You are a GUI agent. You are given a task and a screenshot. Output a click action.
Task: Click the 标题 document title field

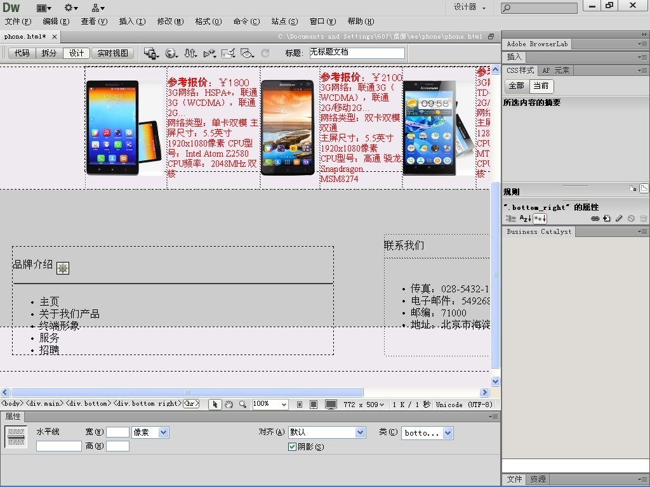[357, 53]
